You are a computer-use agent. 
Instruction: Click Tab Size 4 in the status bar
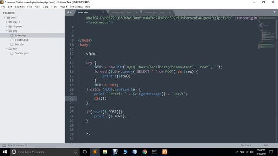point(246,146)
